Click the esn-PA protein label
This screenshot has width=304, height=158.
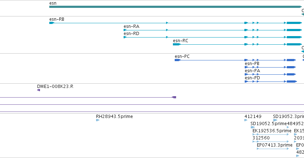click(x=252, y=71)
